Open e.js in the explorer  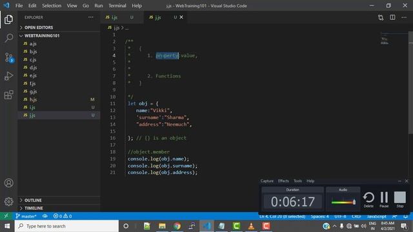click(x=59, y=75)
